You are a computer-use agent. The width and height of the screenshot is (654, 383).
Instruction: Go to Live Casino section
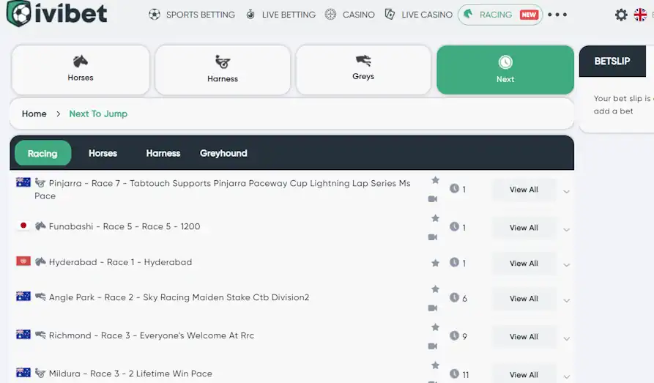point(418,15)
